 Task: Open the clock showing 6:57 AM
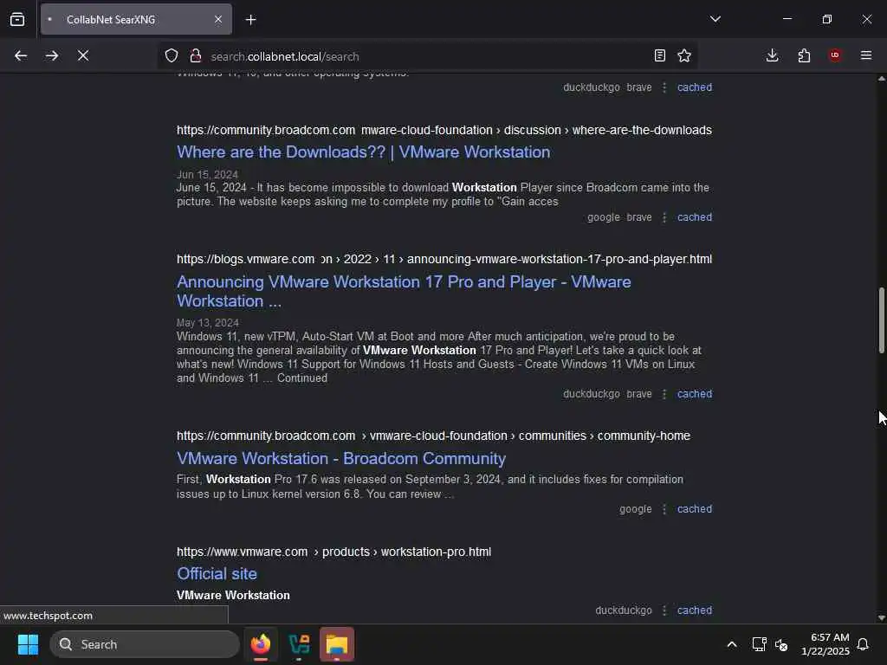point(825,644)
